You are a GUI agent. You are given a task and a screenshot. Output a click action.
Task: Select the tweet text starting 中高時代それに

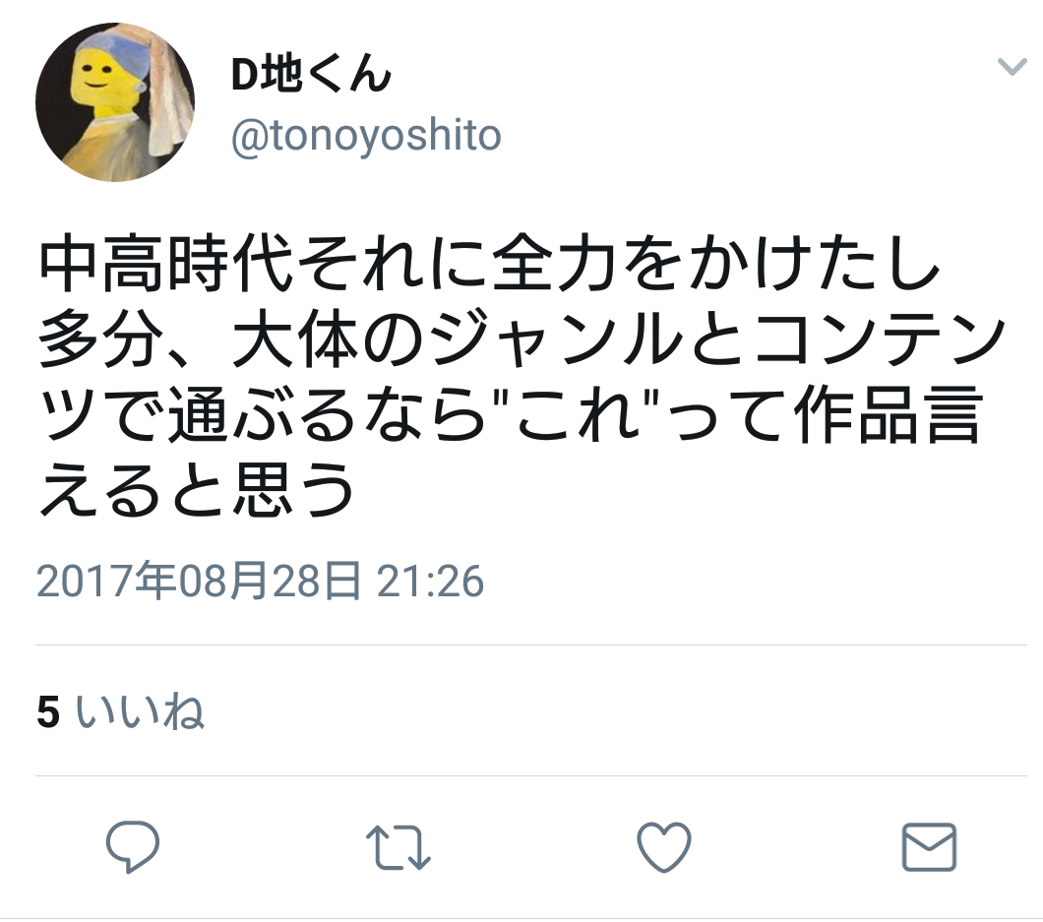point(521,375)
